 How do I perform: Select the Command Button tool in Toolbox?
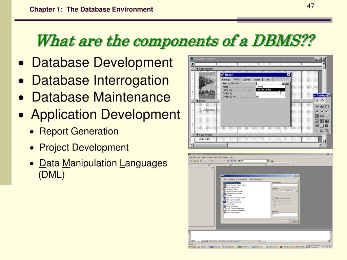[x=327, y=116]
